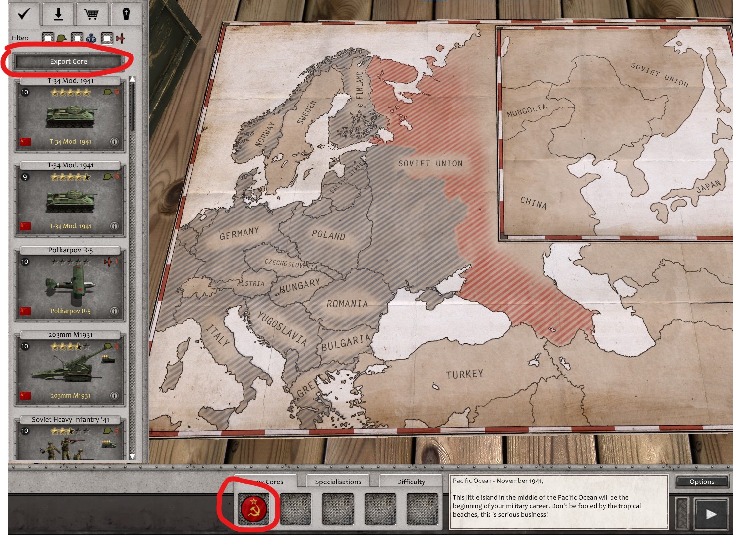Click the truck transport icon on the 203mm M1931
The height and width of the screenshot is (535, 733).
108,359
